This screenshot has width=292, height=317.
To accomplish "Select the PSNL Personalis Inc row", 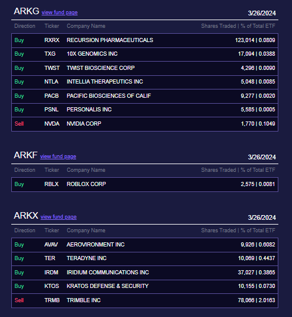I will (145, 110).
